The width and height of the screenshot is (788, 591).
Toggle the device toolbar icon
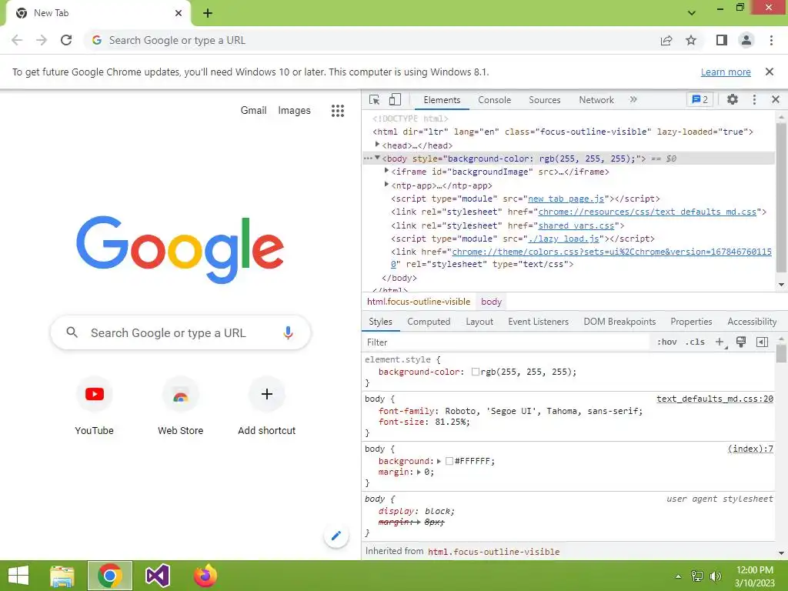(395, 99)
